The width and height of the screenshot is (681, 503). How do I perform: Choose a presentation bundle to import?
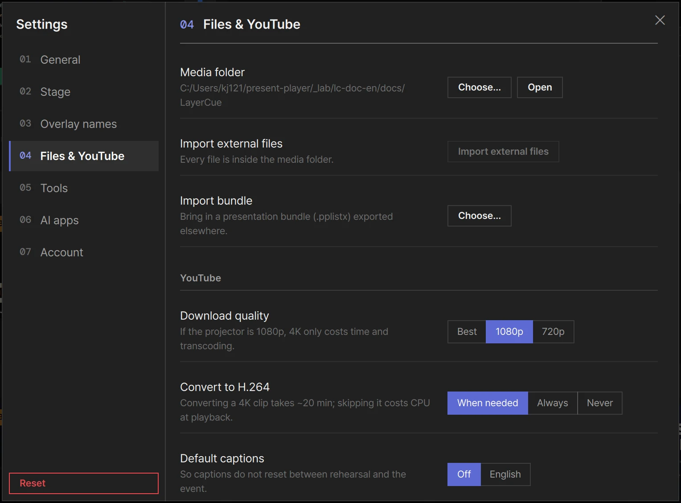(480, 216)
